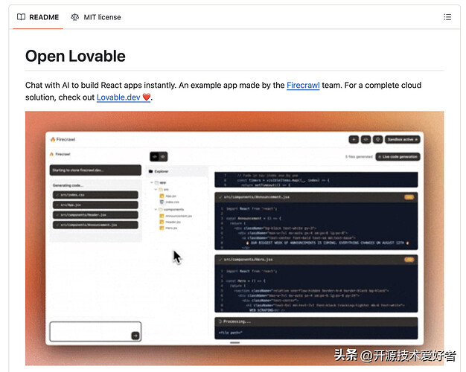
Task: Click the balance scale icon for MIT license
Action: [x=74, y=16]
